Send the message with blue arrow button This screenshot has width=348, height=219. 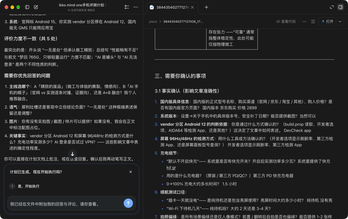[128, 203]
